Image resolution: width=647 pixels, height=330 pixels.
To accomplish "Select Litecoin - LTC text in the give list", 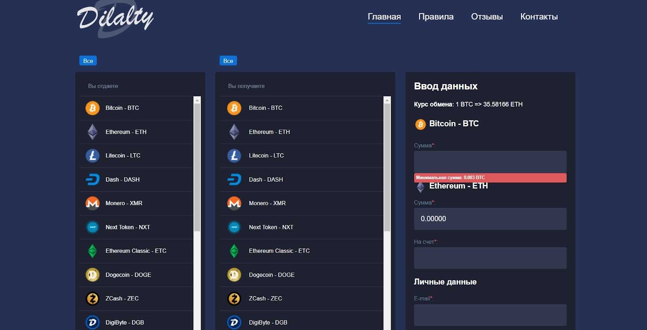I will pos(123,156).
